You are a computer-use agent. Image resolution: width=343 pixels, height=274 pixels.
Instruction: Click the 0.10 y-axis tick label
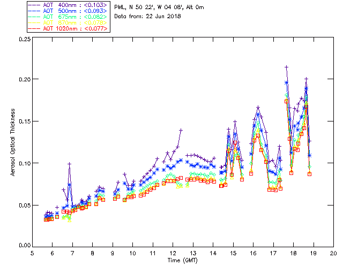pos(24,163)
